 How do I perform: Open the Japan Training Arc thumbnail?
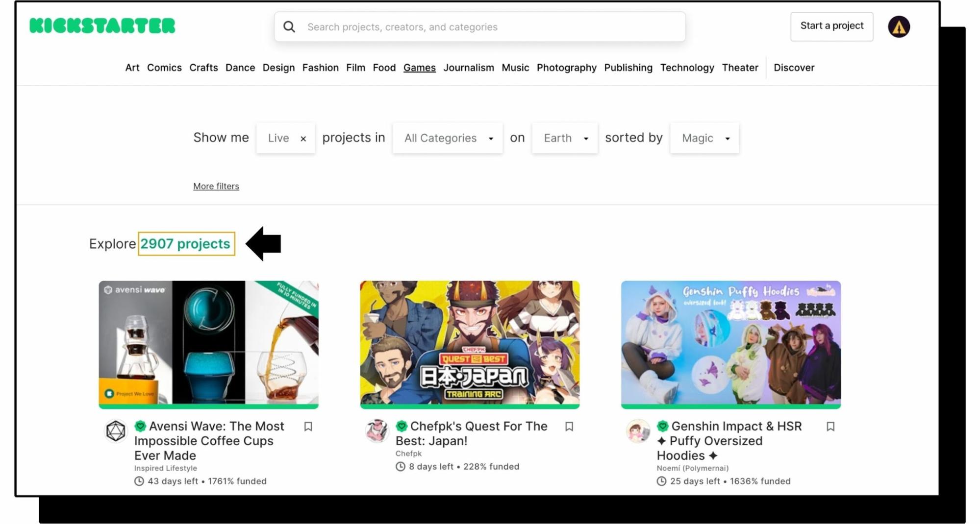click(x=470, y=342)
